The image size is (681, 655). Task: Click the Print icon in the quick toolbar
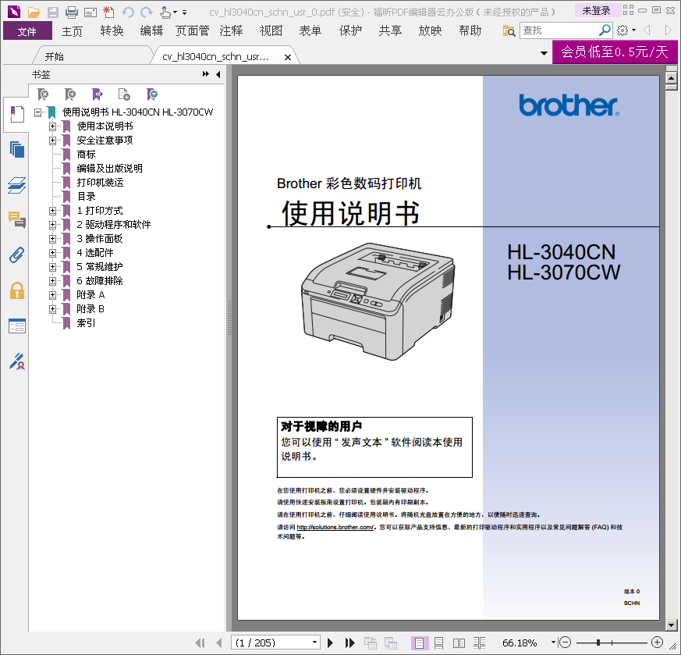pyautogui.click(x=72, y=12)
